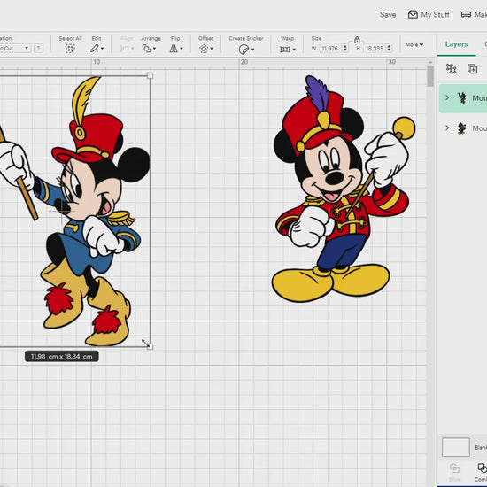Screen dimensions: 487x487
Task: Open the Offset tool icon
Action: point(204,49)
